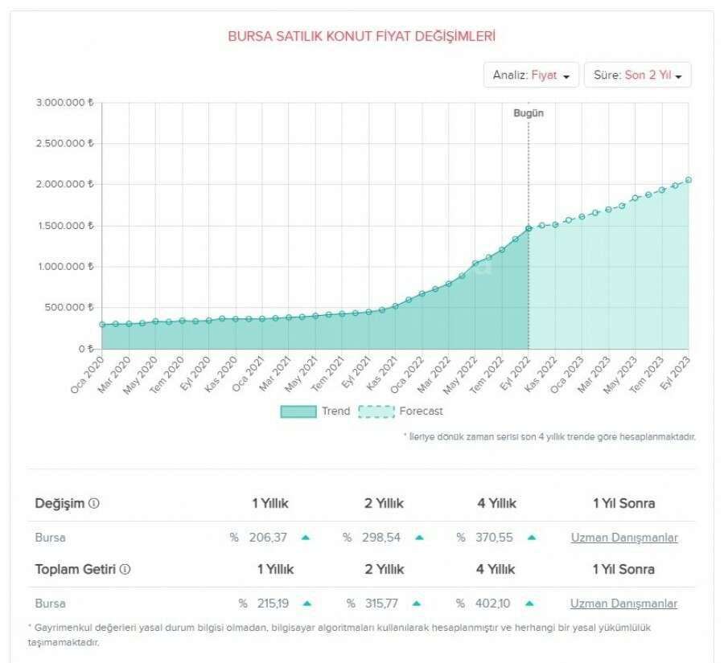This screenshot has height=663, width=724.
Task: Expand the Süre: Son 2 Yıl dropdown
Action: click(637, 75)
